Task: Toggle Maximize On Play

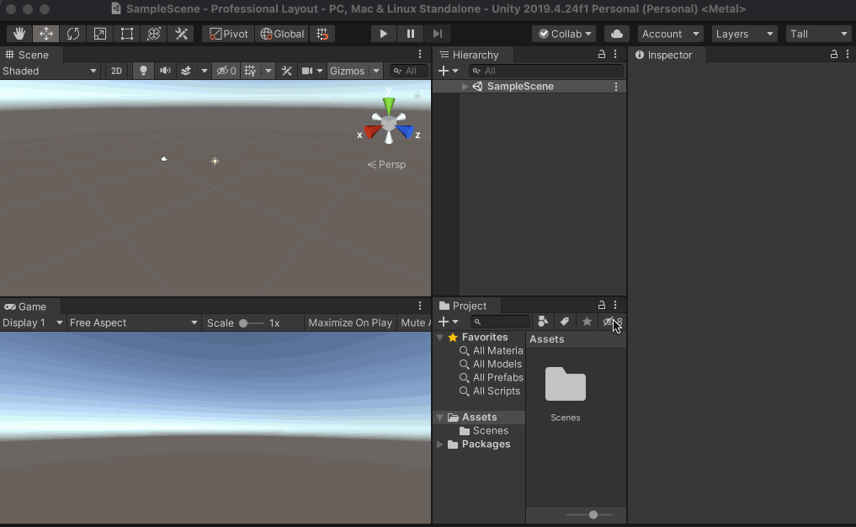Action: [350, 322]
